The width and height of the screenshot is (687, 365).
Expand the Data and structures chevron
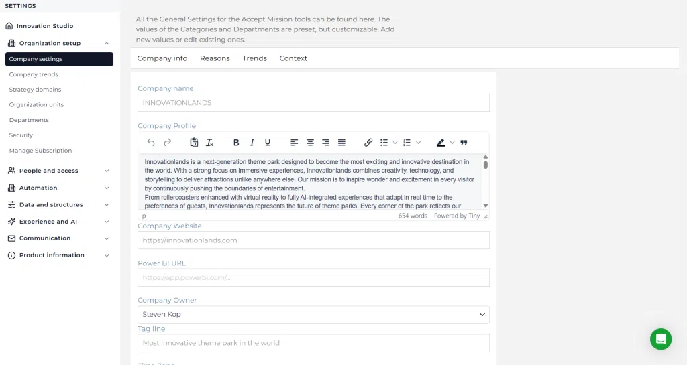tap(107, 204)
